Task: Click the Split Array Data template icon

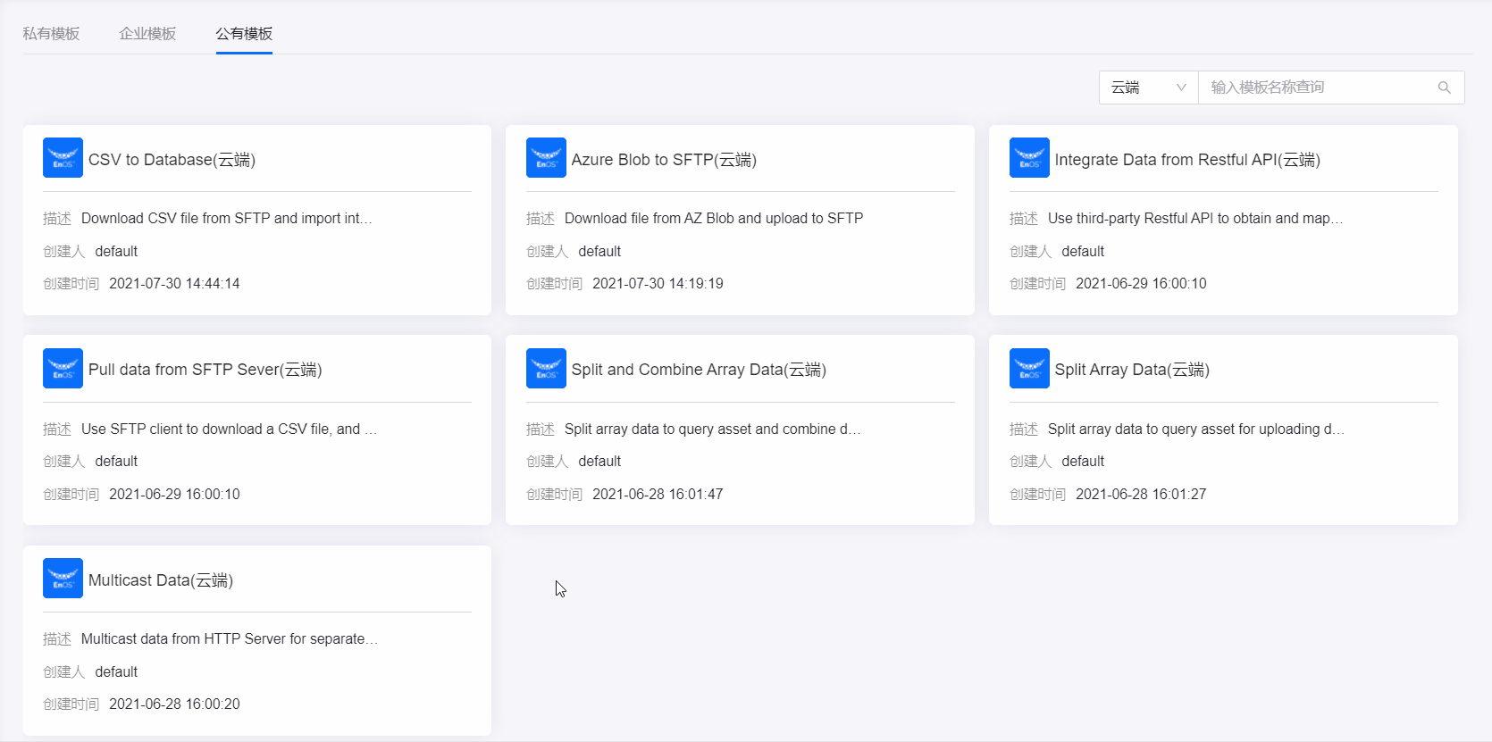Action: [1029, 369]
